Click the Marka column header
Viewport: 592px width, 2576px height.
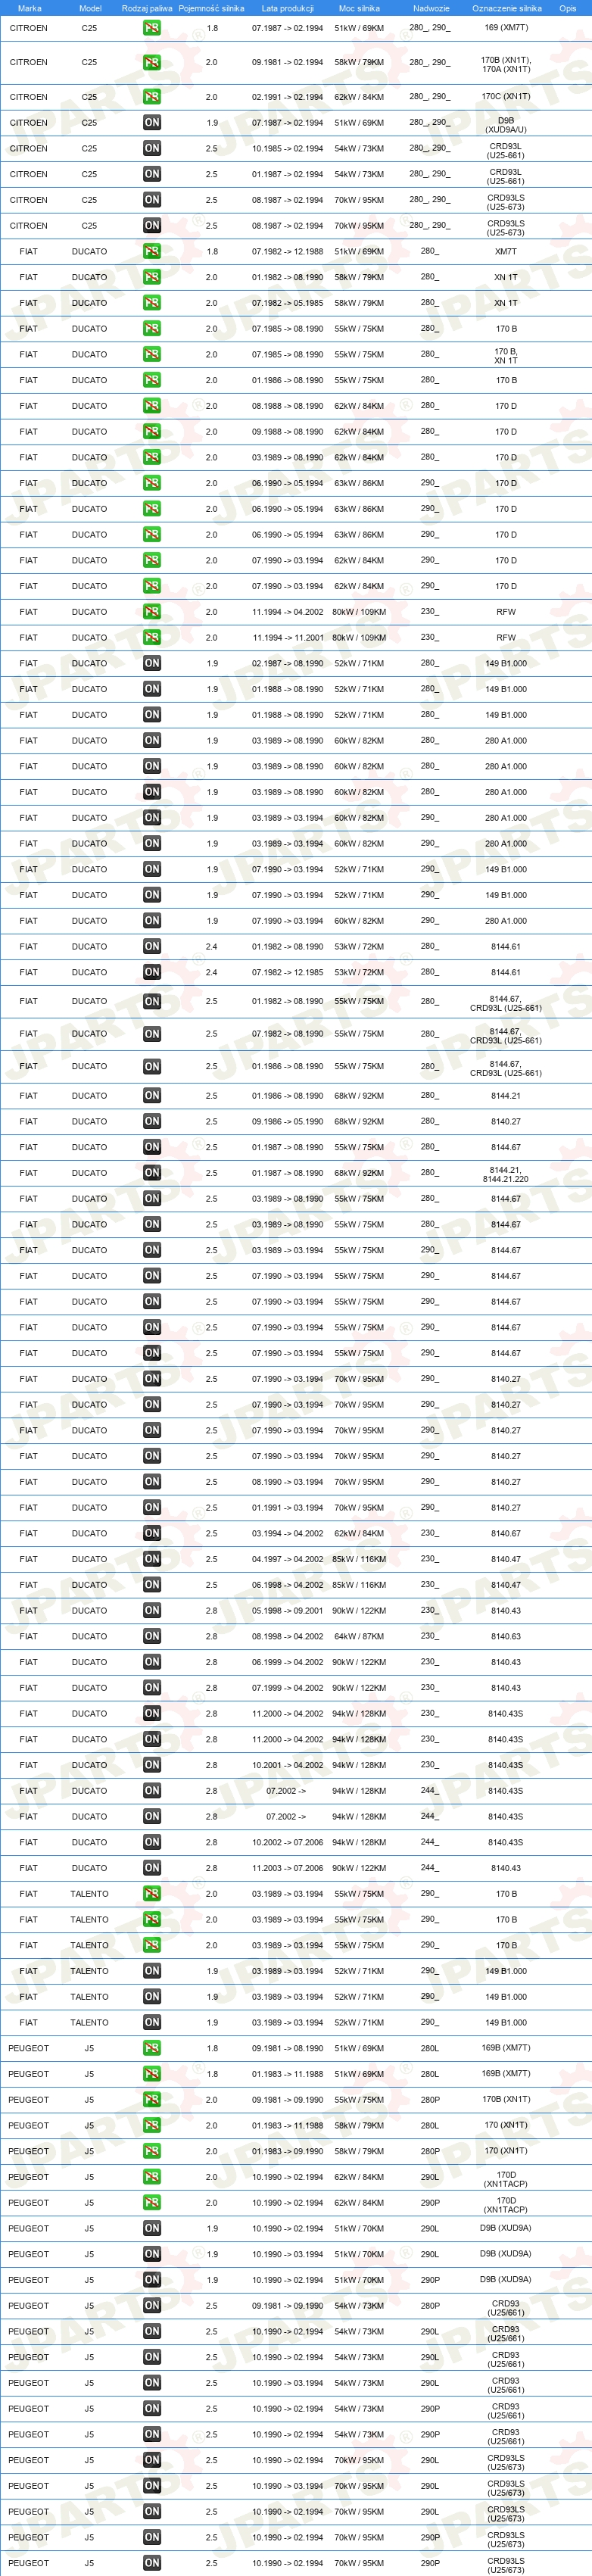point(29,8)
